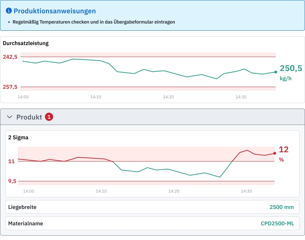Click the 14:20 time label in Durchsatzleistung chart

click(168, 97)
